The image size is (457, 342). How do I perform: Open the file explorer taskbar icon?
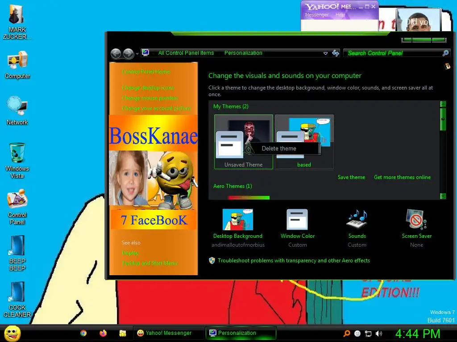pyautogui.click(x=122, y=333)
